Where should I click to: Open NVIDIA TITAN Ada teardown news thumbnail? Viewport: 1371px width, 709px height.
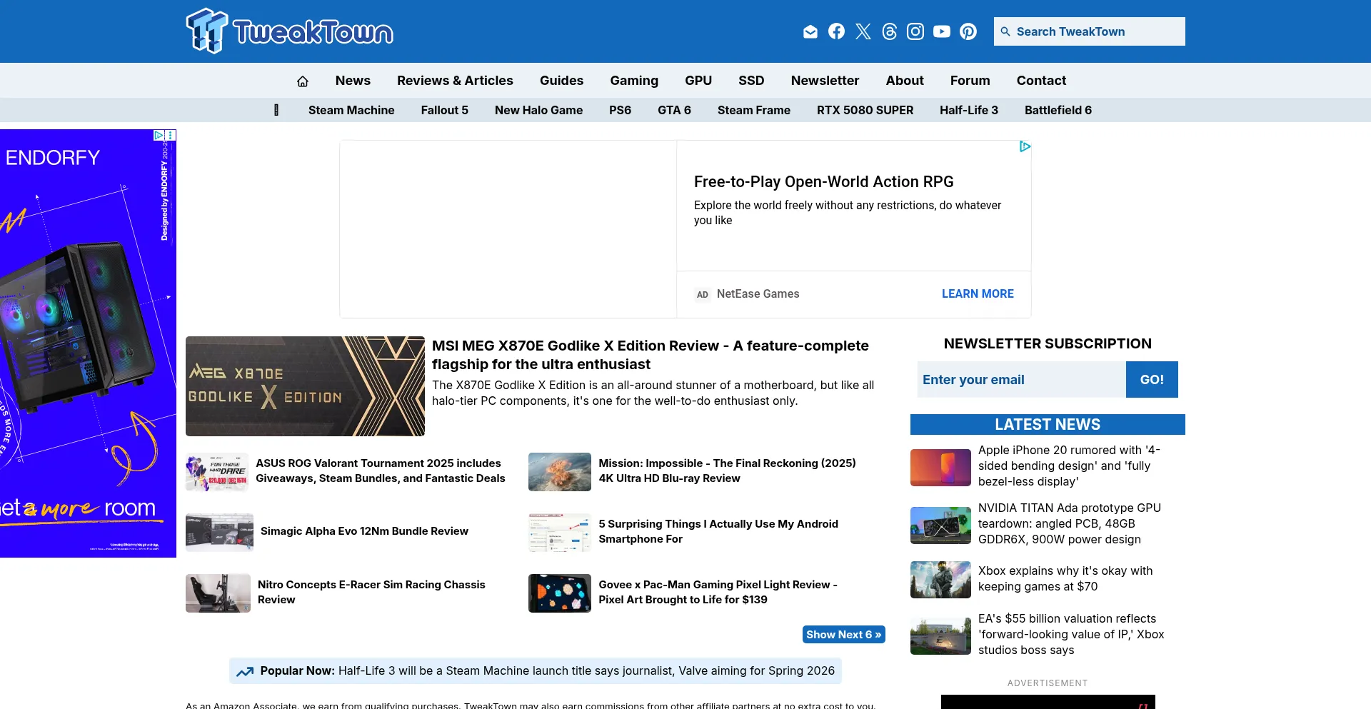point(940,525)
